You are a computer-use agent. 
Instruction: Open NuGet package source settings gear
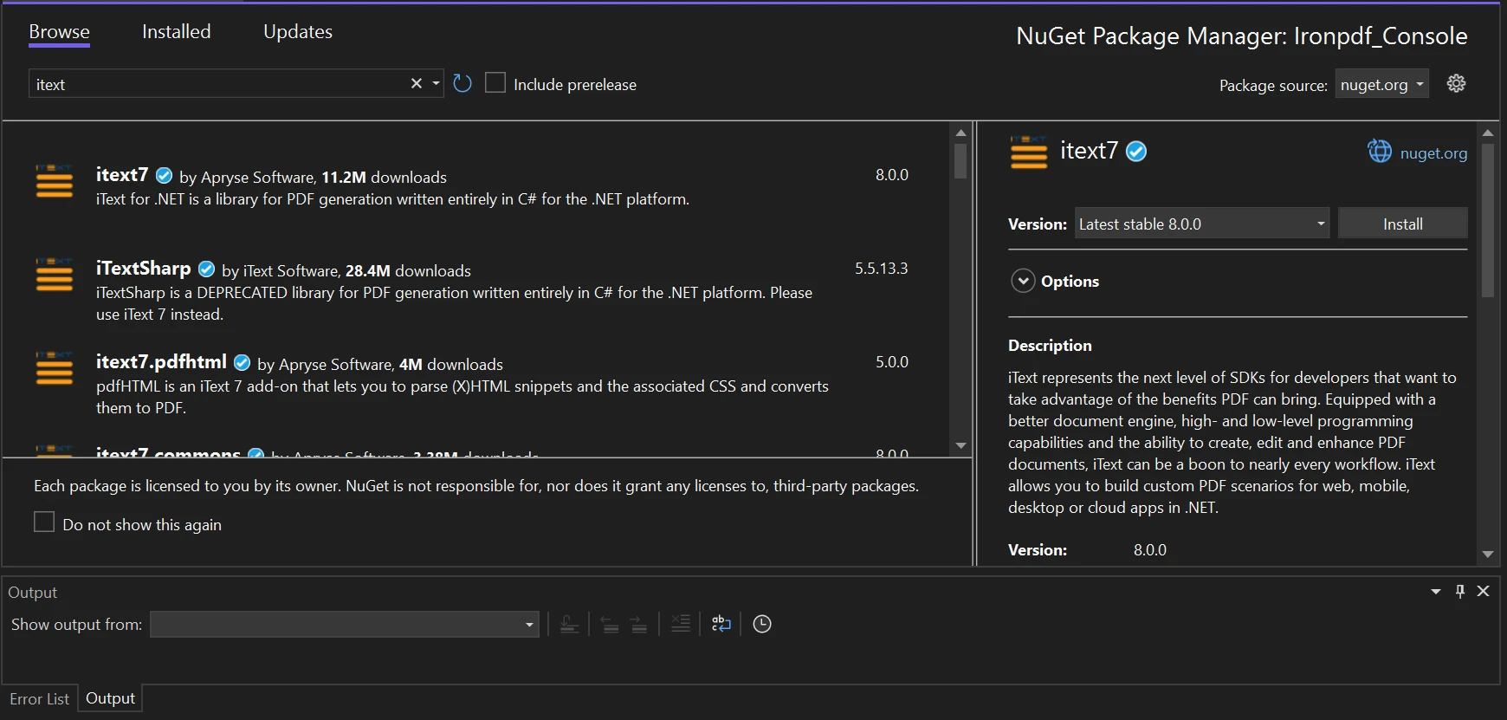(x=1456, y=83)
